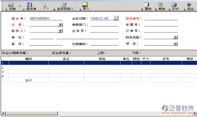The width and height of the screenshot is (197, 117).
Task: Select the 品名 column header
Action: (x=66, y=59)
